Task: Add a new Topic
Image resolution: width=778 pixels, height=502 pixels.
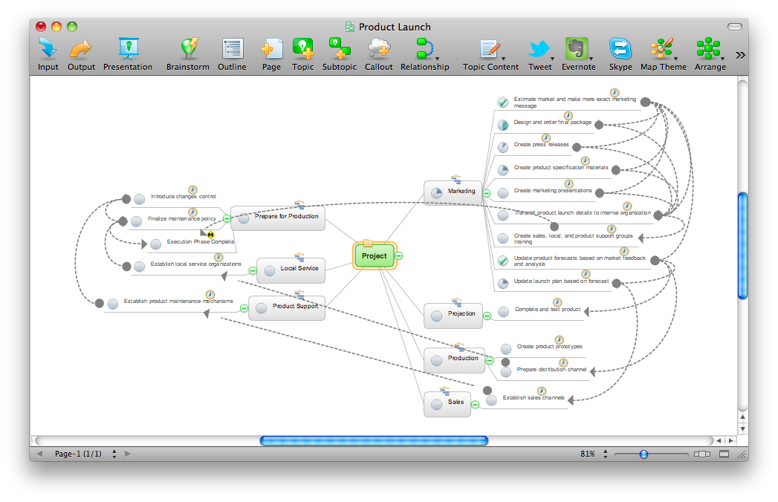Action: coord(302,54)
